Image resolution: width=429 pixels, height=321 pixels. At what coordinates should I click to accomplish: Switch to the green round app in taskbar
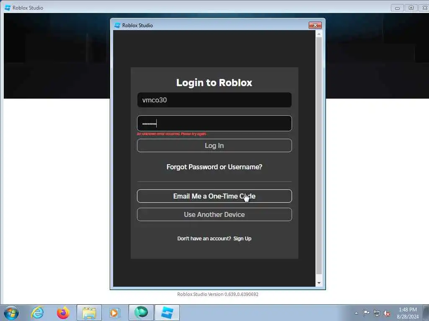click(141, 313)
